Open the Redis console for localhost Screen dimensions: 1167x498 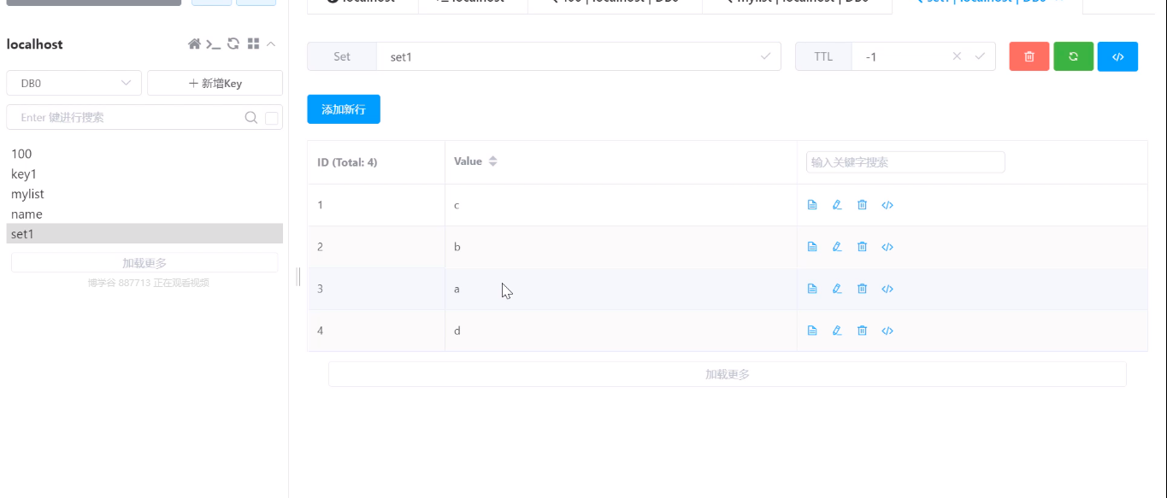point(214,44)
